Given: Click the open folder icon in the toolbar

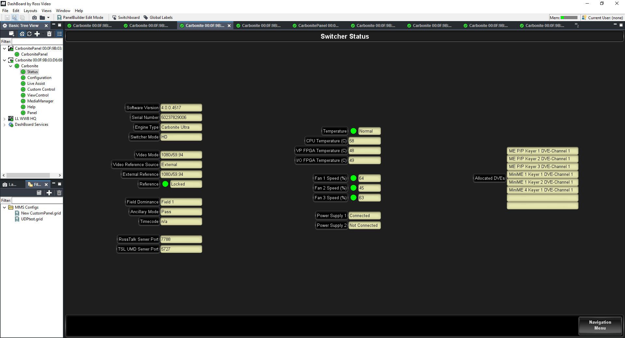Looking at the screenshot, I should (42, 18).
